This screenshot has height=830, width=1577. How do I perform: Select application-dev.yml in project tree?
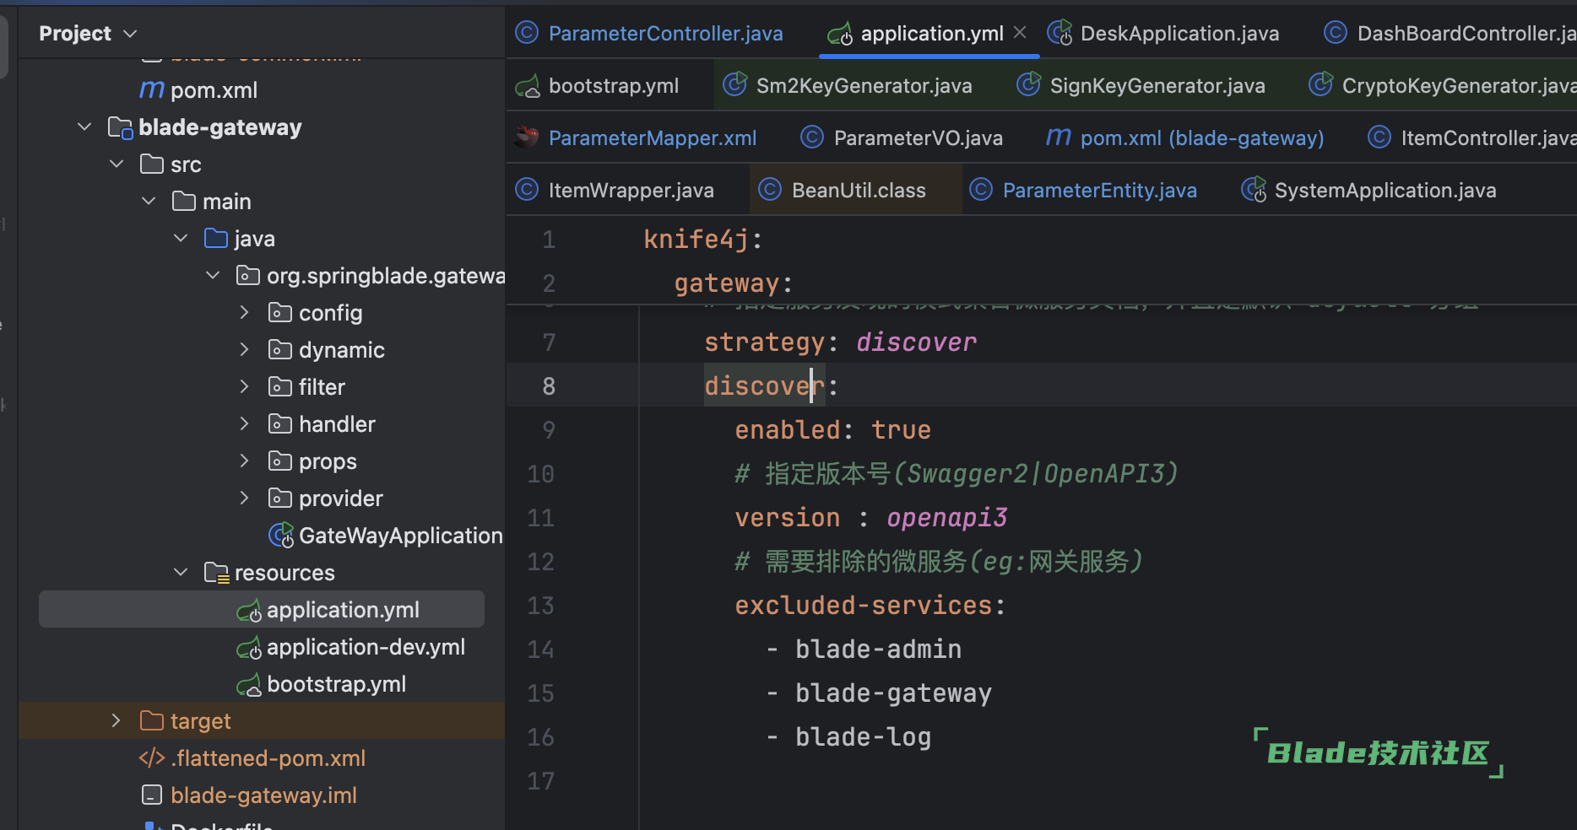coord(366,647)
